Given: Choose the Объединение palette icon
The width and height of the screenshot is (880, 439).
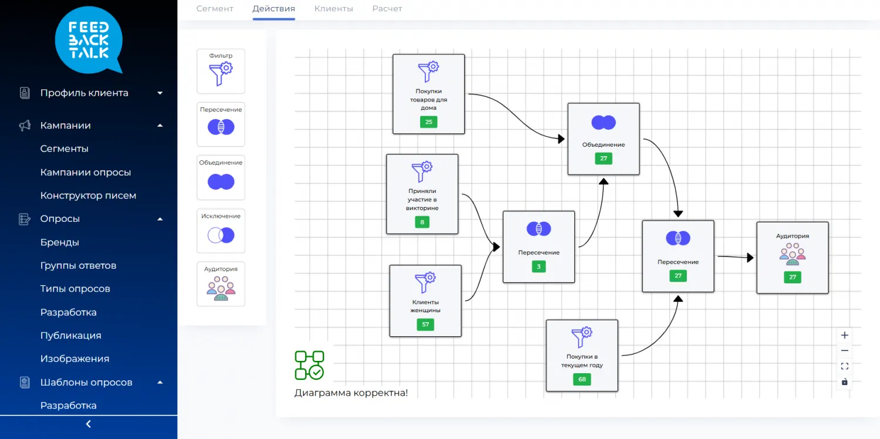Looking at the screenshot, I should (221, 178).
